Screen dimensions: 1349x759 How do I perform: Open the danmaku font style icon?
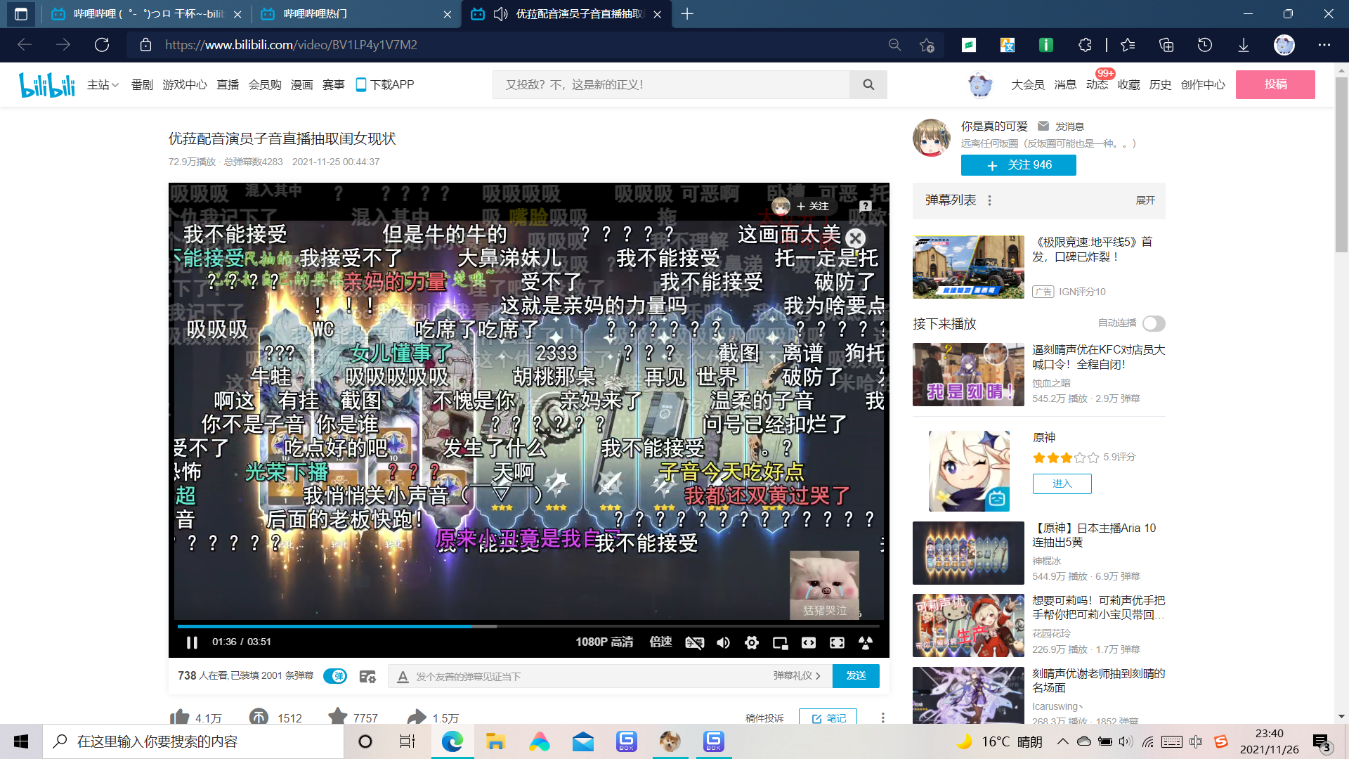tap(403, 677)
